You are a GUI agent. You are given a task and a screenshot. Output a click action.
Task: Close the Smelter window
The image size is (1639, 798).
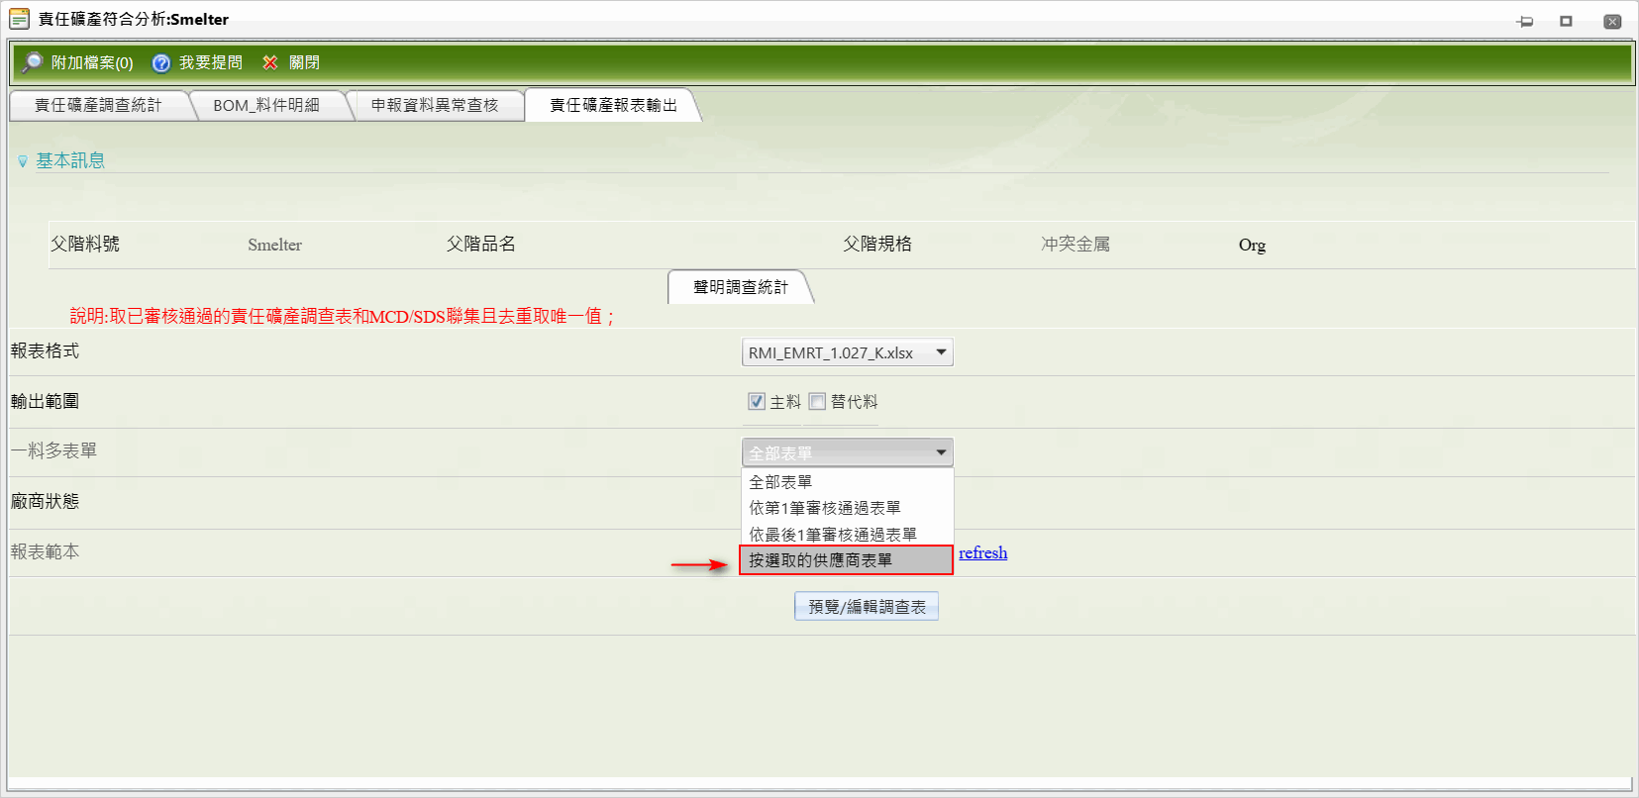[x=1612, y=21]
